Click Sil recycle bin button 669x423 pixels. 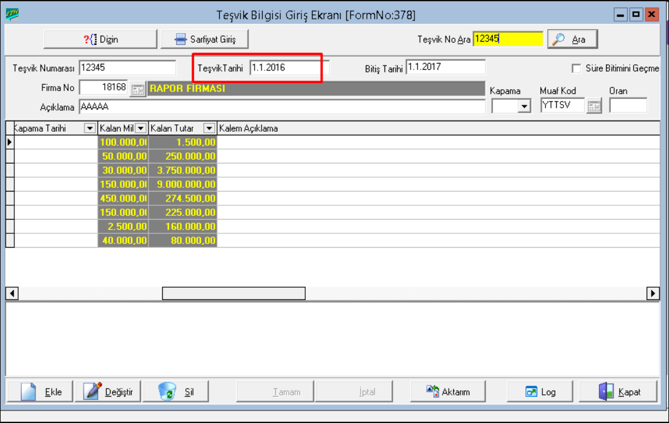pos(175,392)
